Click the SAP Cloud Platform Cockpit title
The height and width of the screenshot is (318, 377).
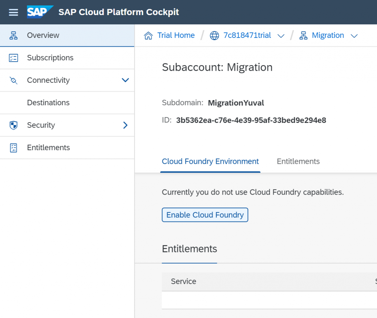tap(119, 12)
